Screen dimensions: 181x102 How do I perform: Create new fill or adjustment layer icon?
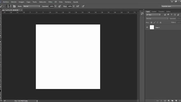(x=169, y=101)
